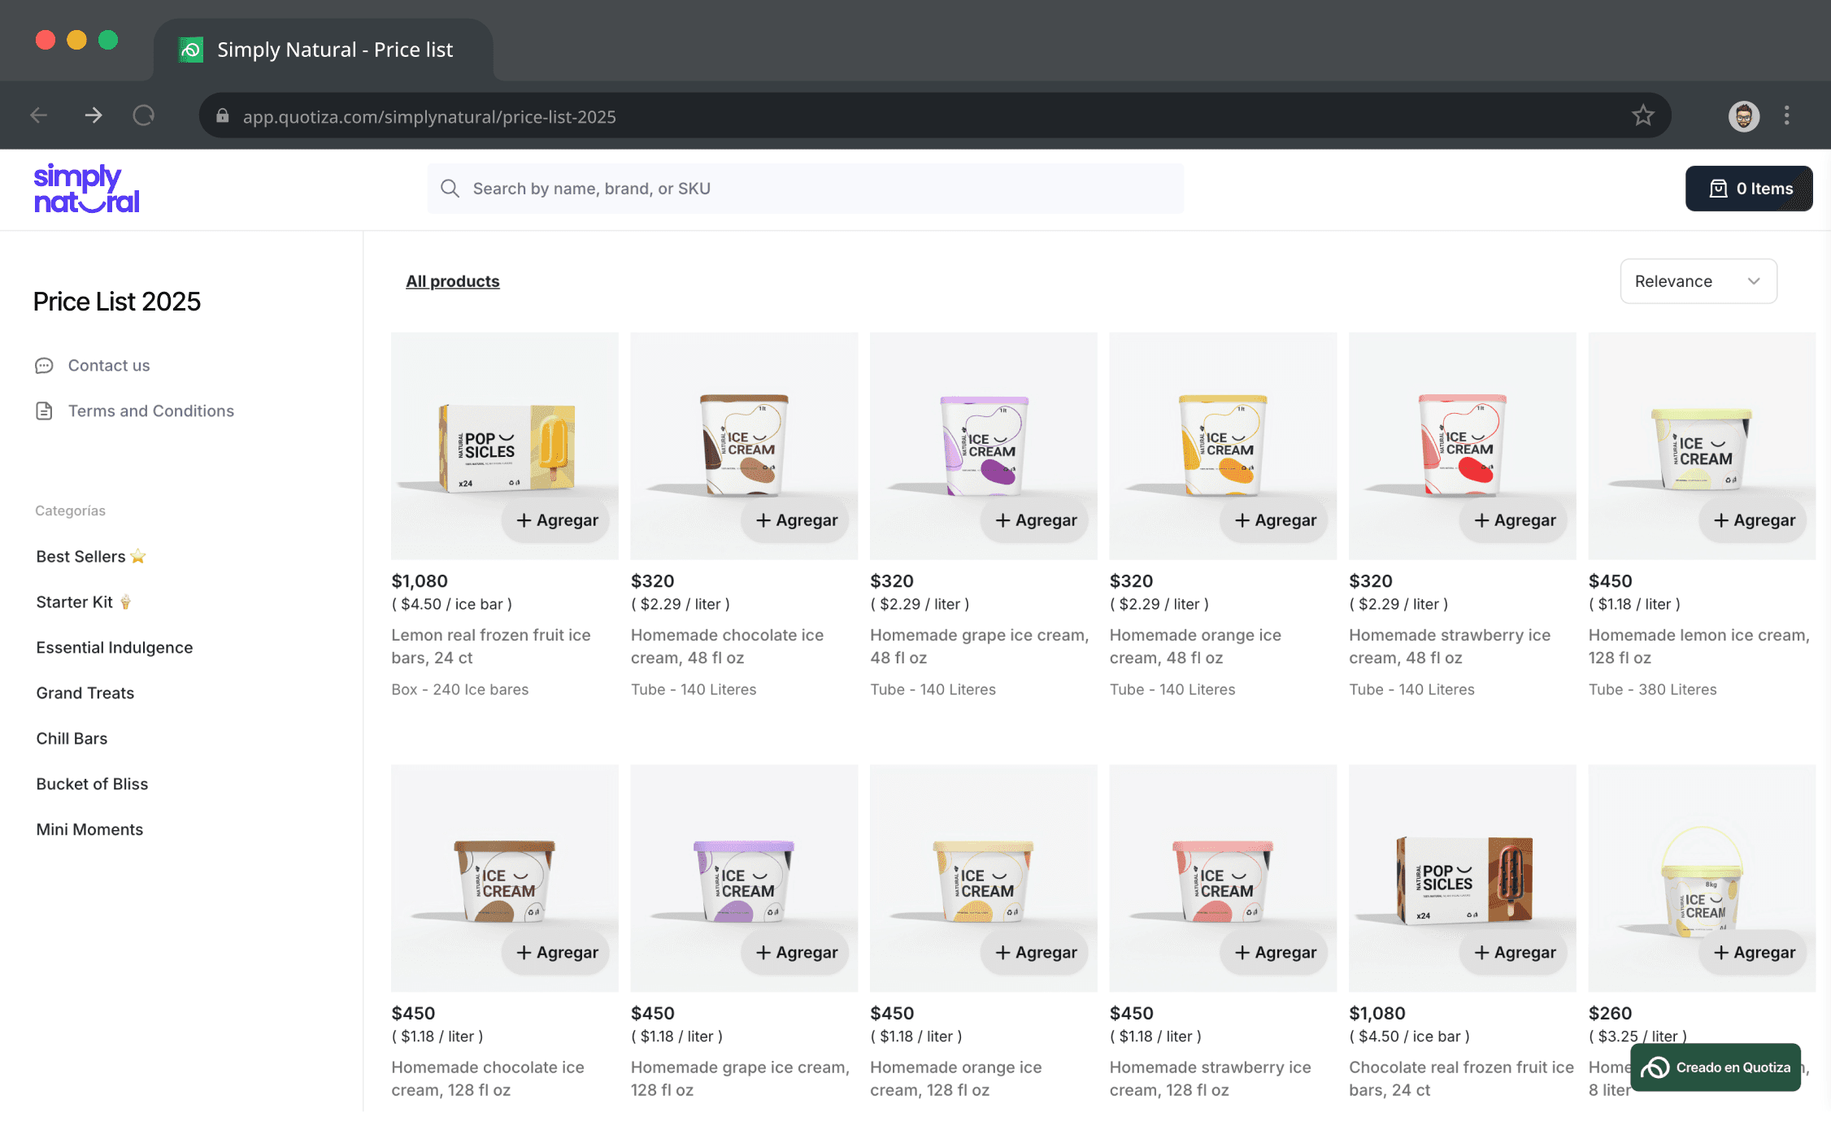Bookmark this page with the star icon
The height and width of the screenshot is (1130, 1831).
click(x=1643, y=115)
